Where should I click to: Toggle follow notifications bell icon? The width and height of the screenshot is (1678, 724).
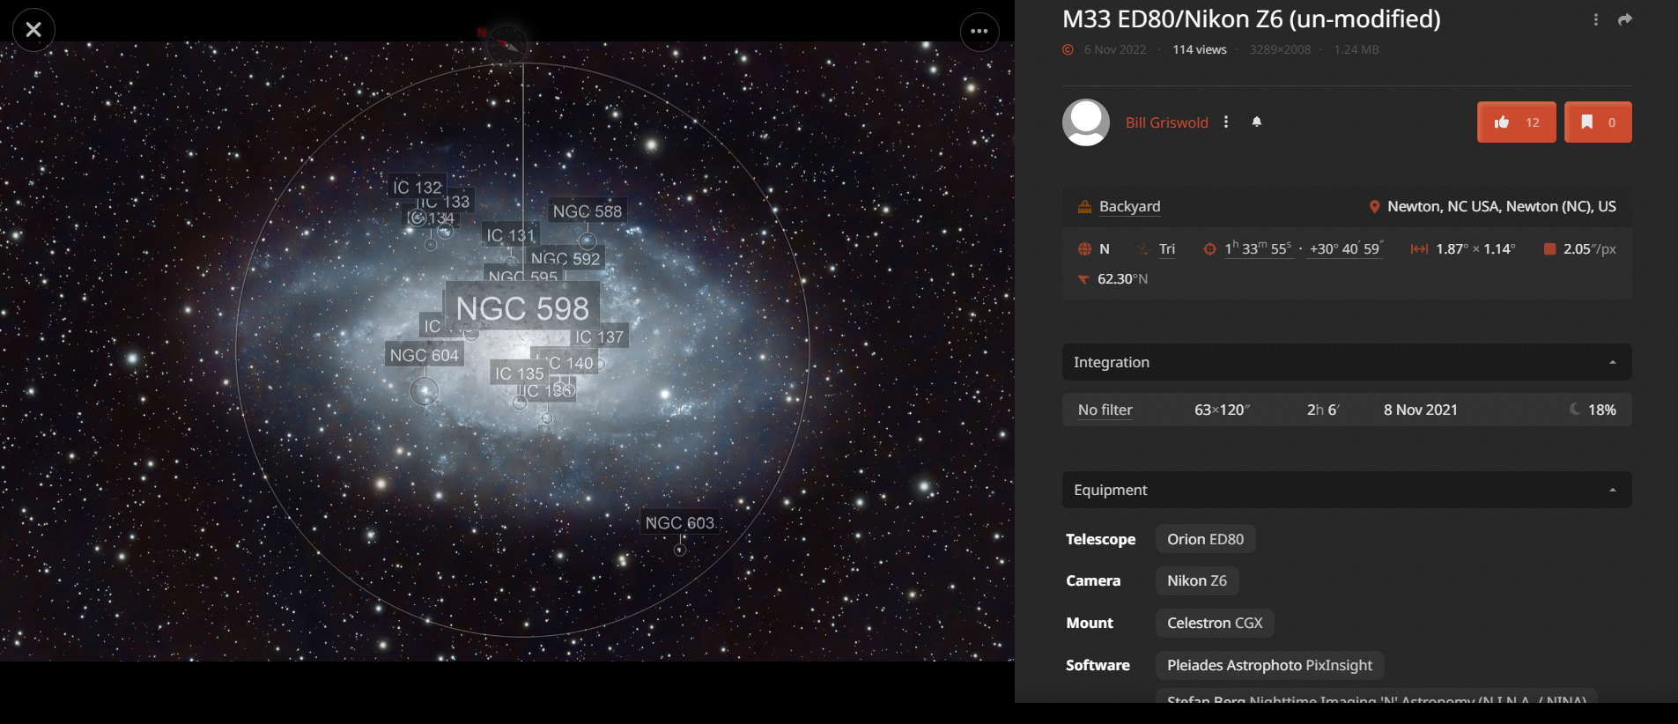click(x=1257, y=122)
